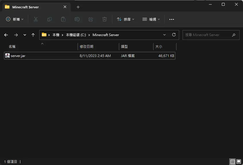Screen dimensions: 243x165
Task: Expand the recent locations chevron
Action: [x=25, y=35]
